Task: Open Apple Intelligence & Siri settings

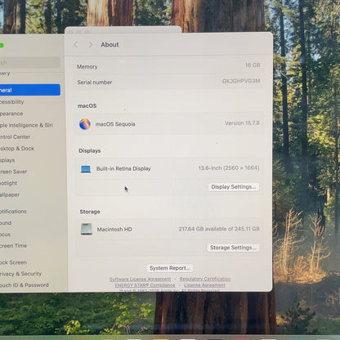Action: click(x=26, y=125)
